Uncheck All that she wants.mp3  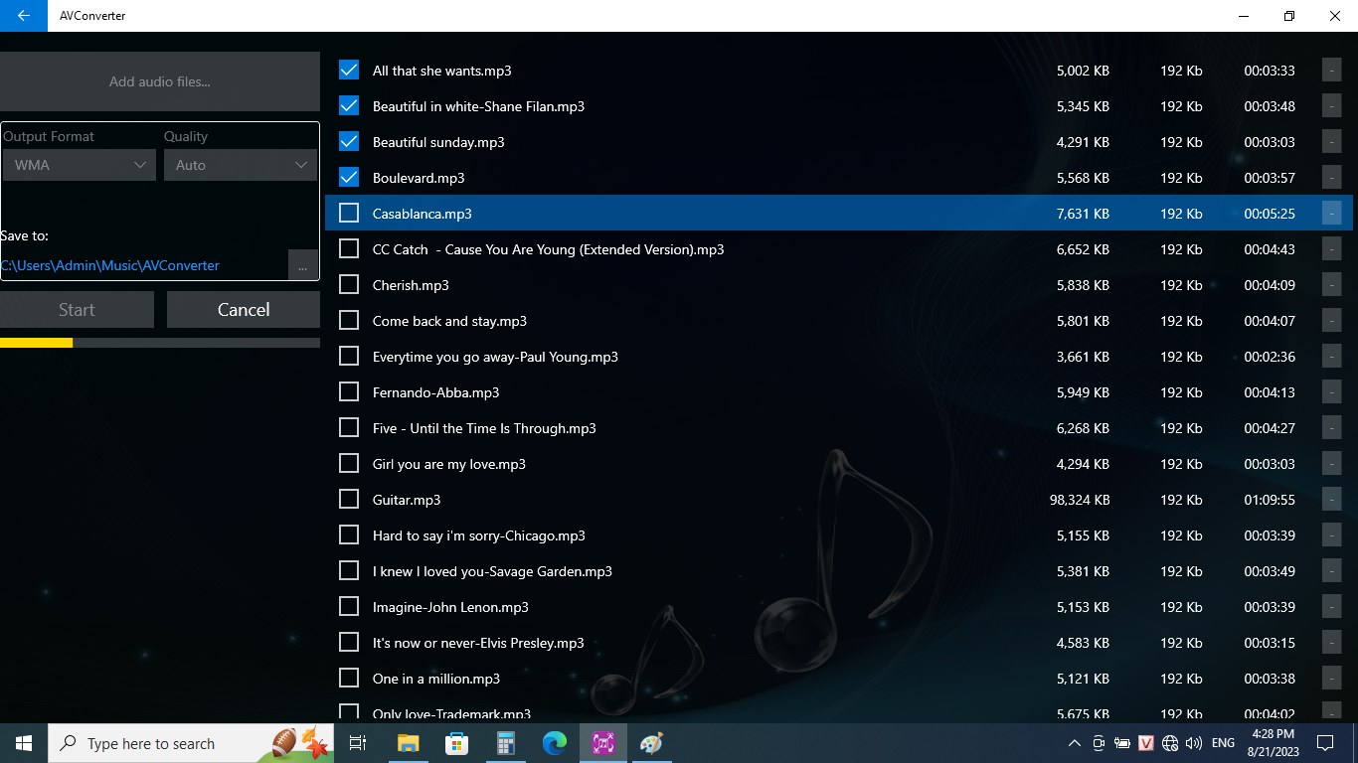[x=349, y=71]
